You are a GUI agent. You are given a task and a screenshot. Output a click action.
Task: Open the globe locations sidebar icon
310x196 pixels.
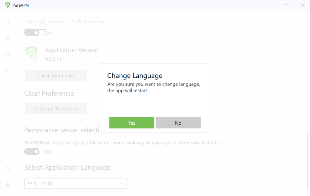pyautogui.click(x=8, y=38)
